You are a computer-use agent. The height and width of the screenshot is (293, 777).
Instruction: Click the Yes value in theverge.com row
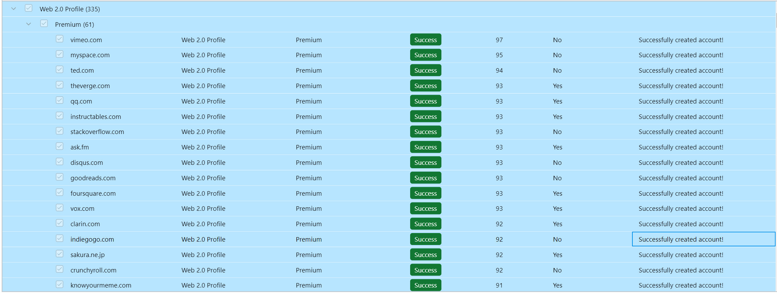(x=558, y=86)
